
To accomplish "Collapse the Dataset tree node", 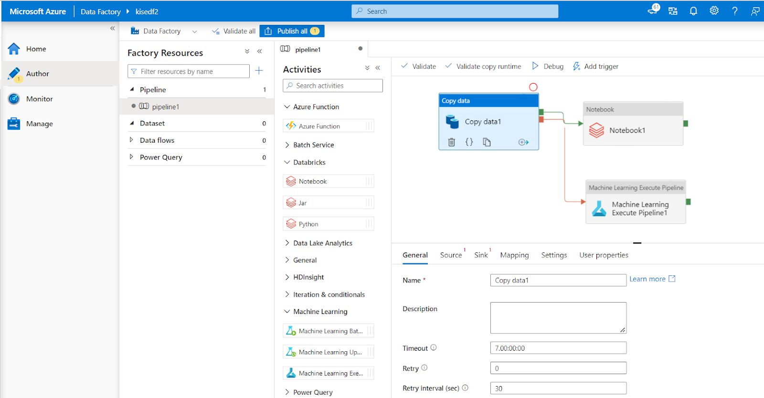I will point(132,123).
